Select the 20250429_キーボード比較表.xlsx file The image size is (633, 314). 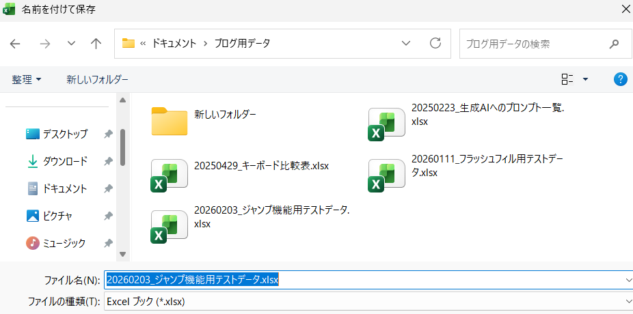click(169, 175)
